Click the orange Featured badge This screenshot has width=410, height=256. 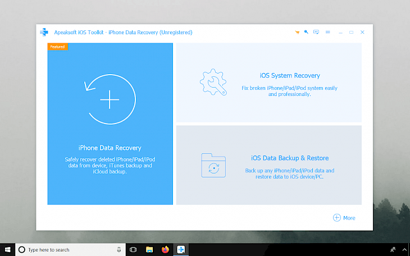[x=57, y=47]
